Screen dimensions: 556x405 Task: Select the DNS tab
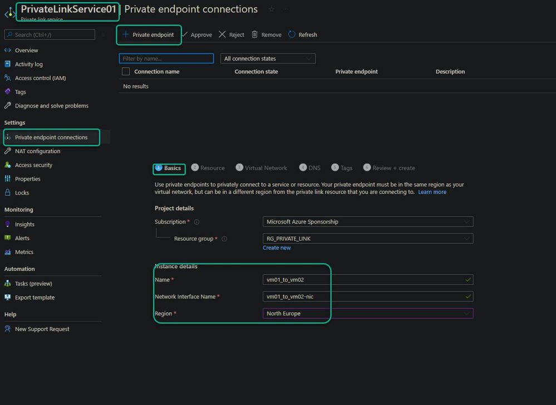point(310,168)
